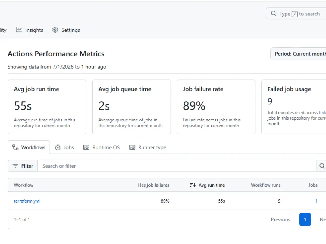Click the Avg job run time card
The width and height of the screenshot is (326, 244).
tap(47, 107)
